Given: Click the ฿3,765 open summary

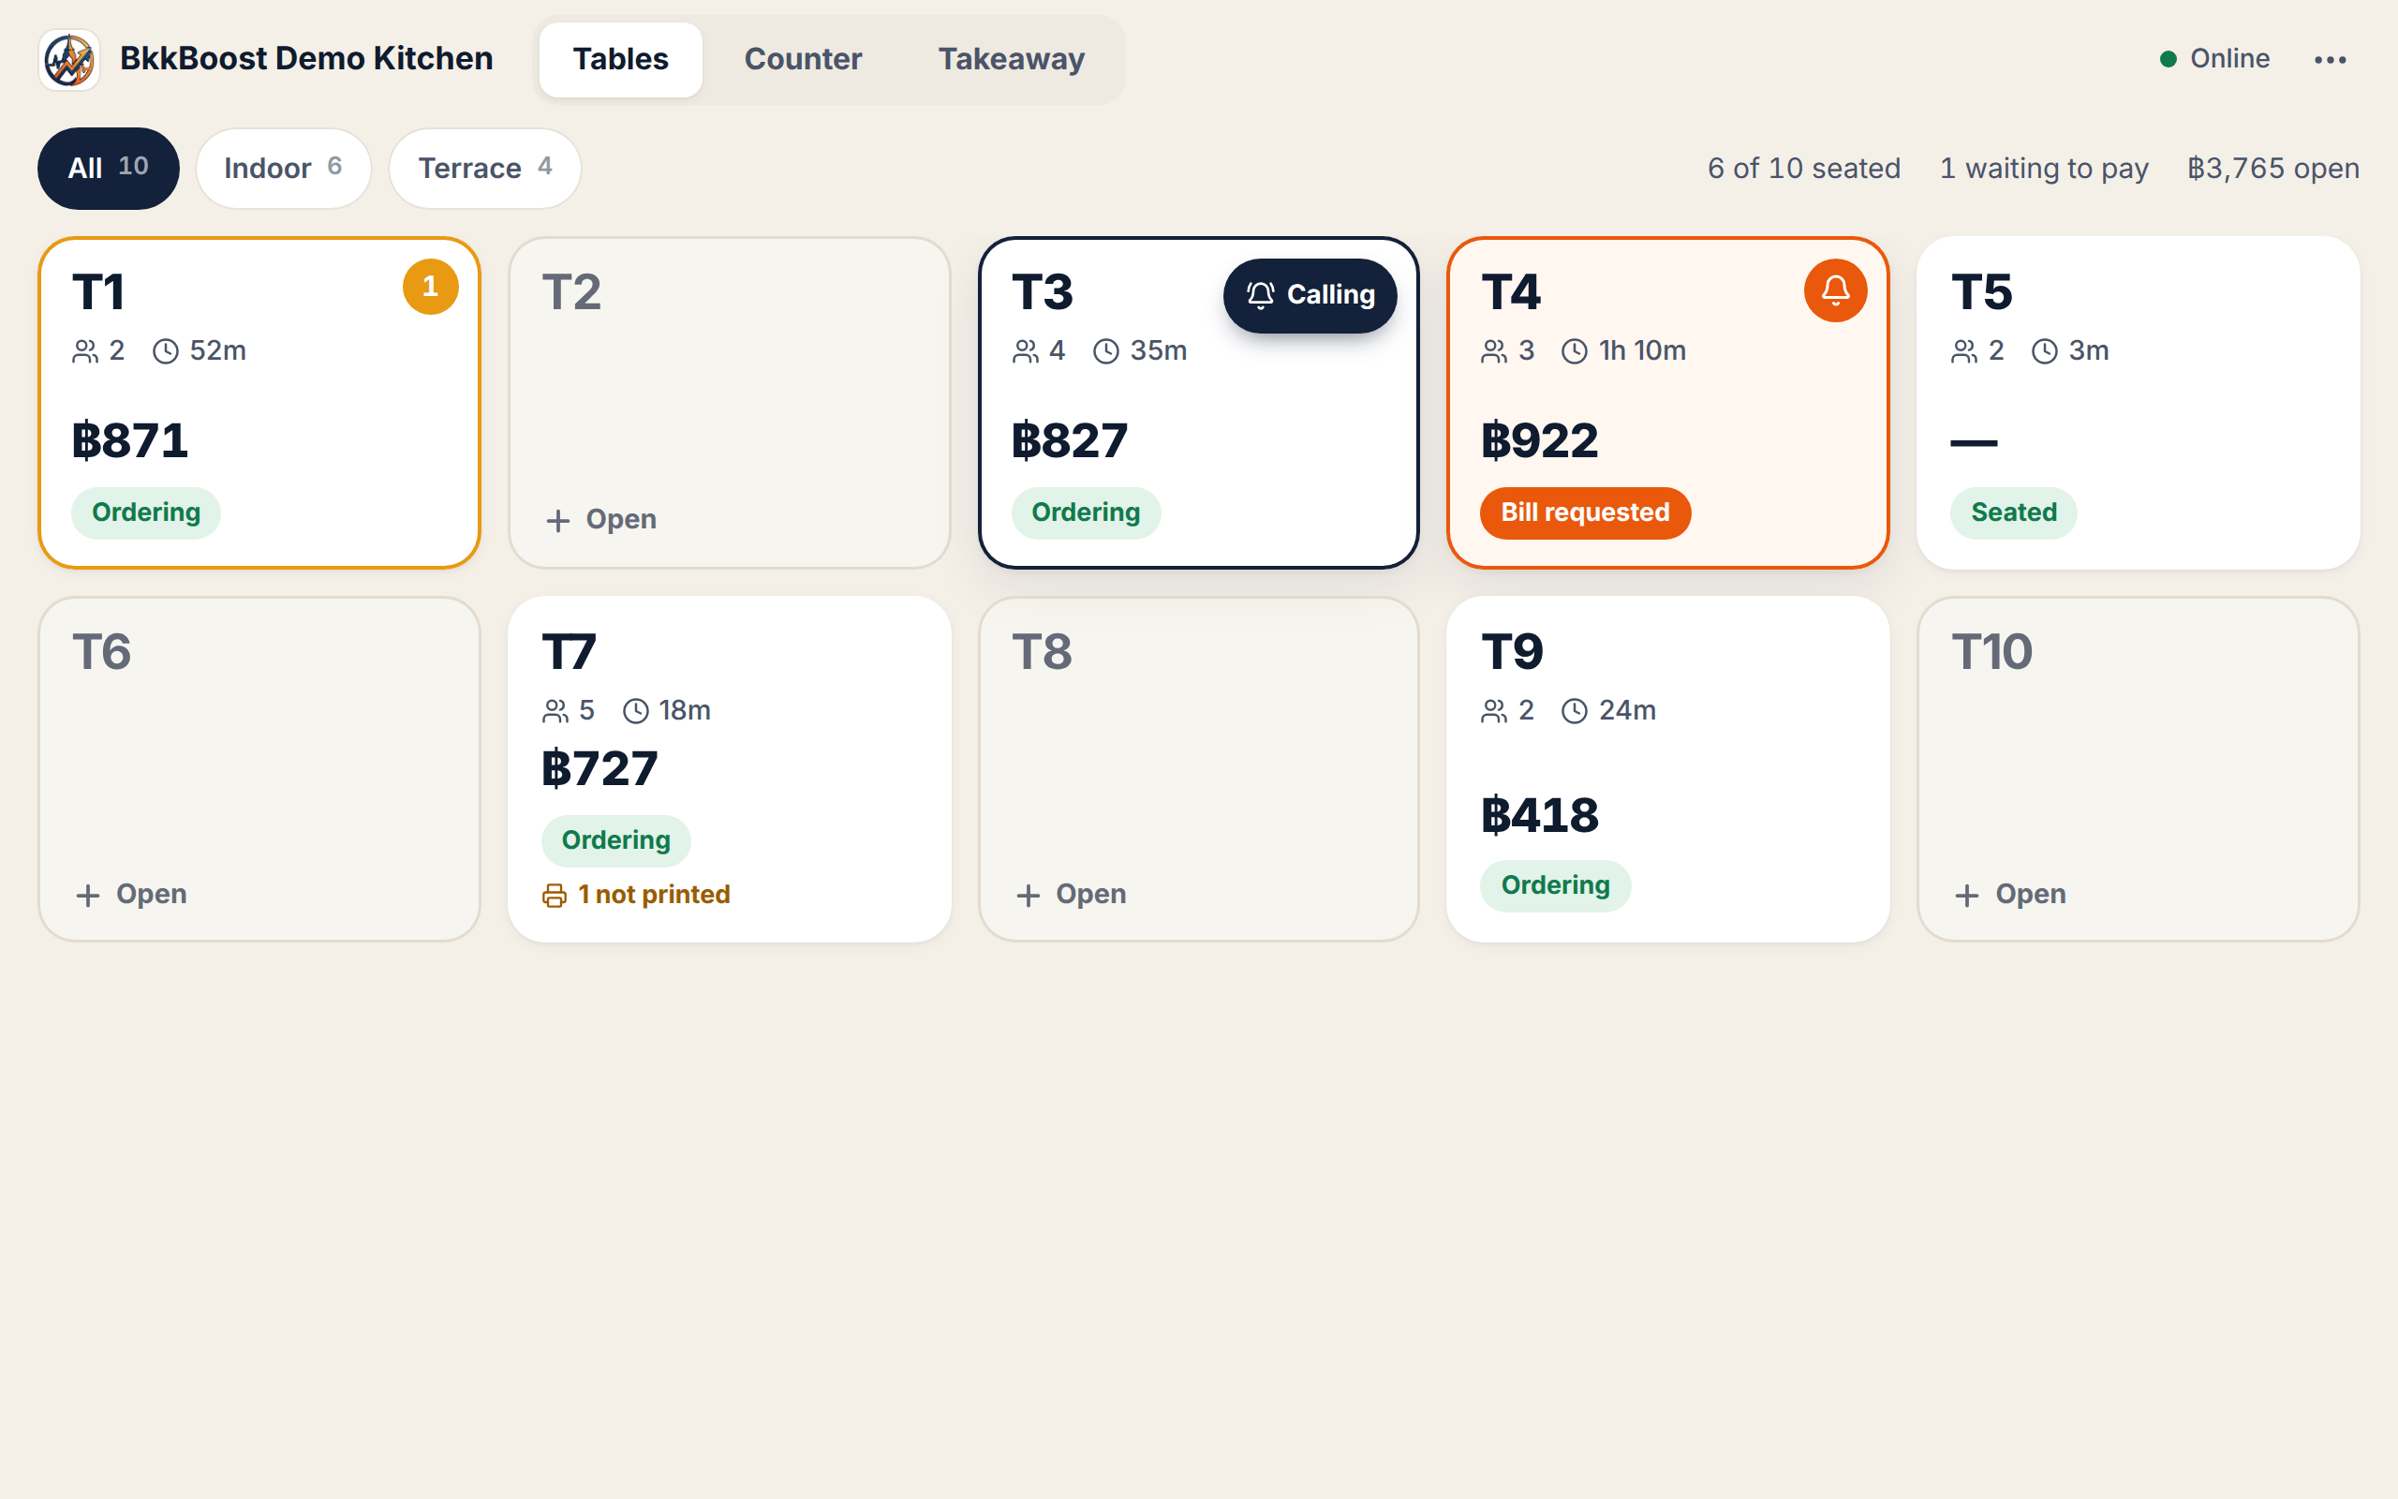Looking at the screenshot, I should point(2273,169).
